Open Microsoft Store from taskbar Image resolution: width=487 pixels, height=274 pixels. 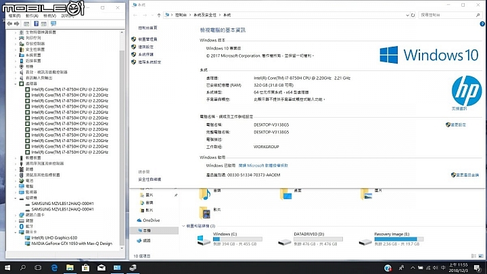tap(85, 267)
